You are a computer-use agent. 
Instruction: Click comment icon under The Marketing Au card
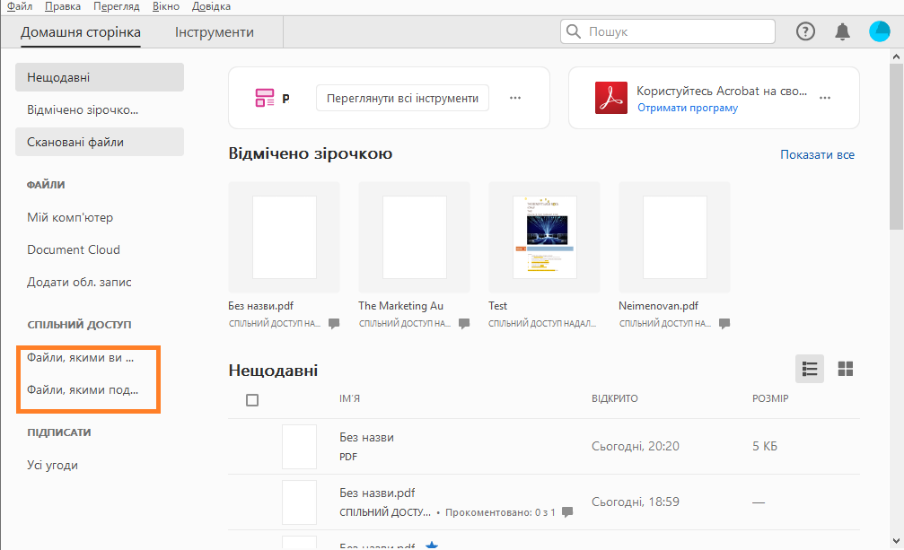464,324
